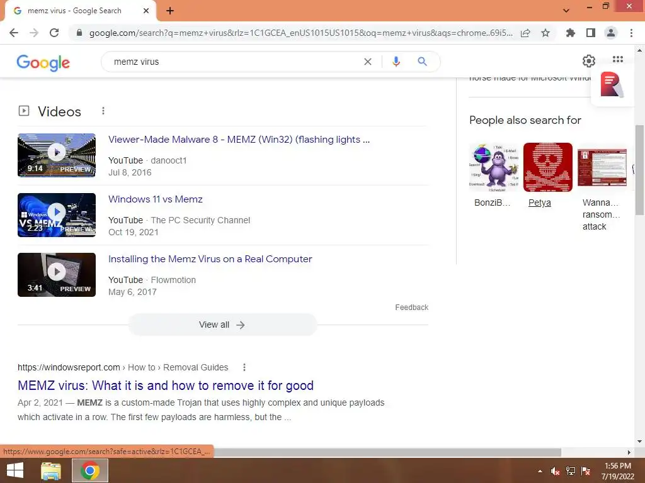
Task: Open the Extensions puzzle icon
Action: click(570, 33)
